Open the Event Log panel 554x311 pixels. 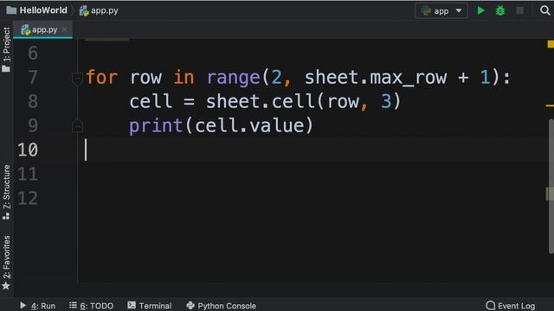[511, 305]
